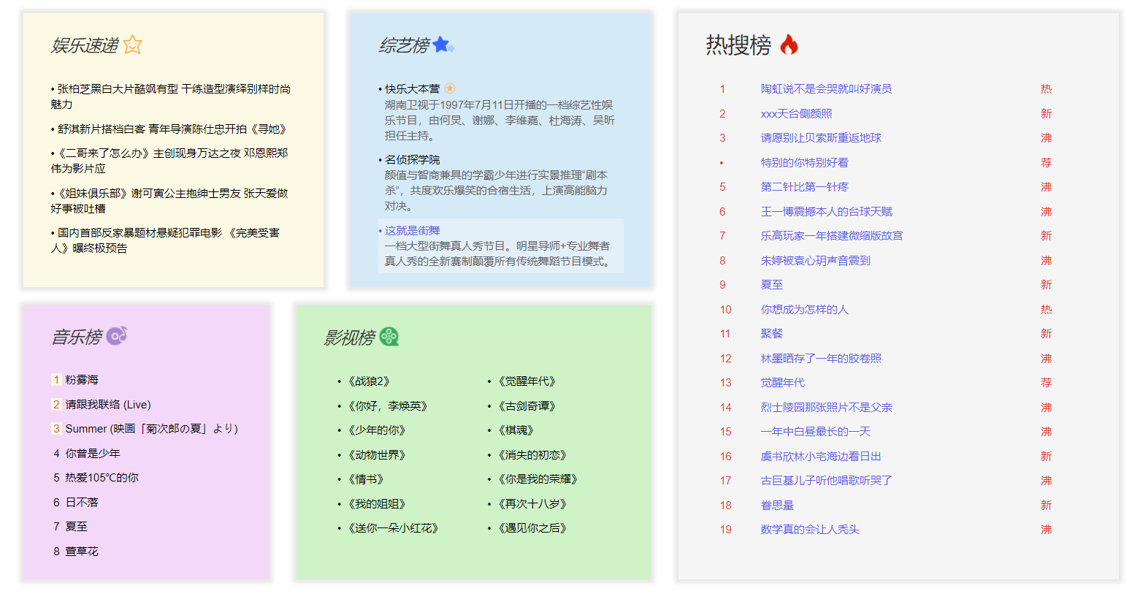Click the yellow star icon next to 娱乐速递
The width and height of the screenshot is (1140, 602).
(131, 45)
